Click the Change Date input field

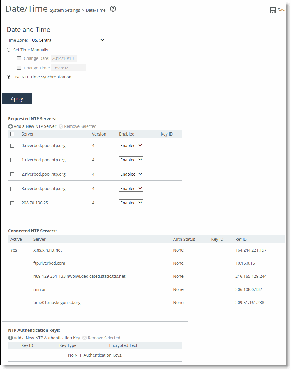coord(64,58)
